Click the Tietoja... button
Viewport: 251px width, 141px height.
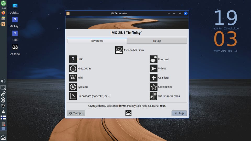click(76, 113)
